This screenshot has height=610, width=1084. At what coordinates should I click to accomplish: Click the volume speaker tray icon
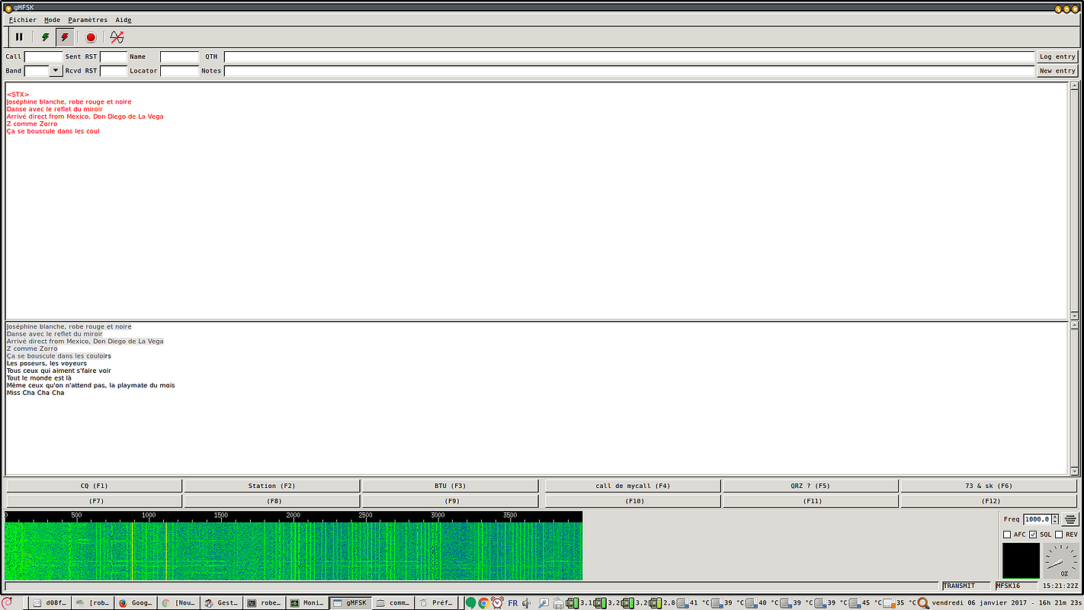click(527, 602)
